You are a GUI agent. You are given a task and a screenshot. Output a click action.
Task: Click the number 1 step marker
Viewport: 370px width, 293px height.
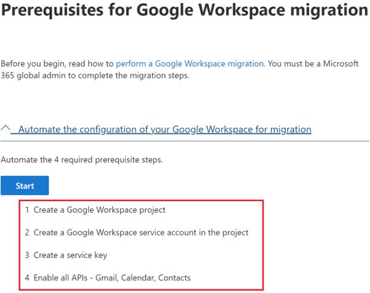point(27,210)
